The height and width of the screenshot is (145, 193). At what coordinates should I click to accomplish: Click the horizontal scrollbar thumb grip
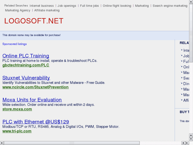click(x=72, y=143)
